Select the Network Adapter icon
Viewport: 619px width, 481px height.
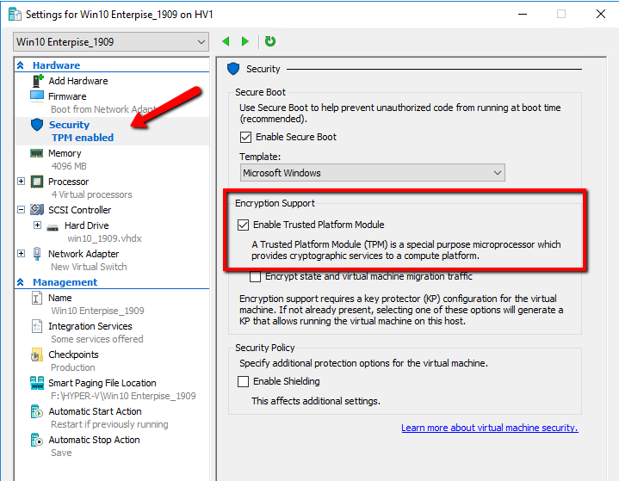(x=37, y=254)
